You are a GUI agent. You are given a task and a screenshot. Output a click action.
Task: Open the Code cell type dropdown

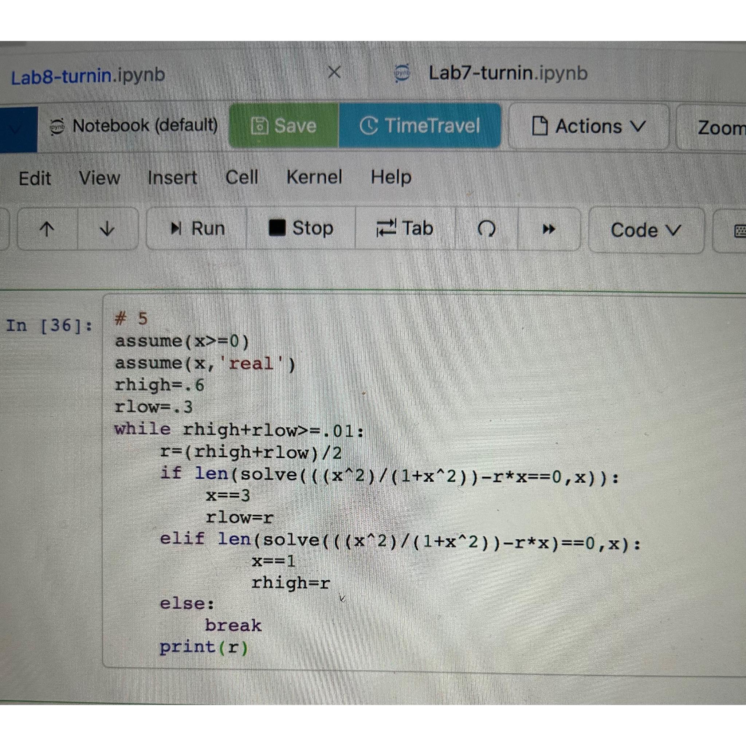645,230
